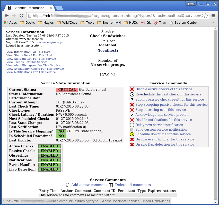Viewport: 219px width, 205px height.
Task: Click the clock icon for Re-schedule next check
Action: 132,94
